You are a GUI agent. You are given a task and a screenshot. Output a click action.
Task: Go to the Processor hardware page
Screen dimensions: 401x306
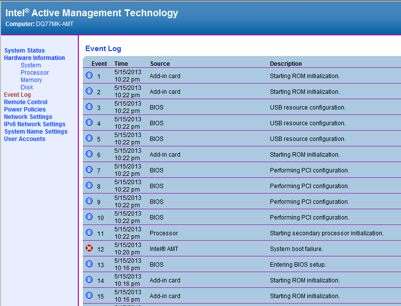point(34,73)
